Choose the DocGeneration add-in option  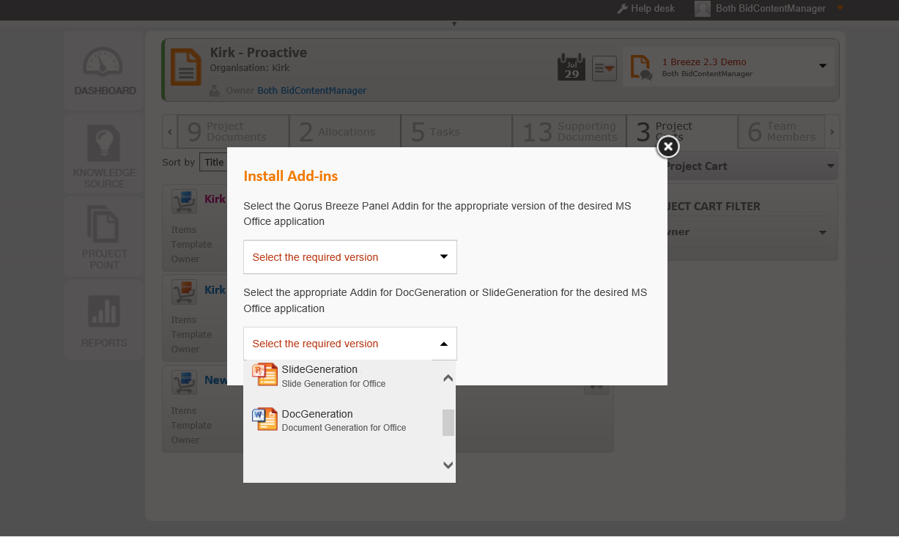pos(344,420)
